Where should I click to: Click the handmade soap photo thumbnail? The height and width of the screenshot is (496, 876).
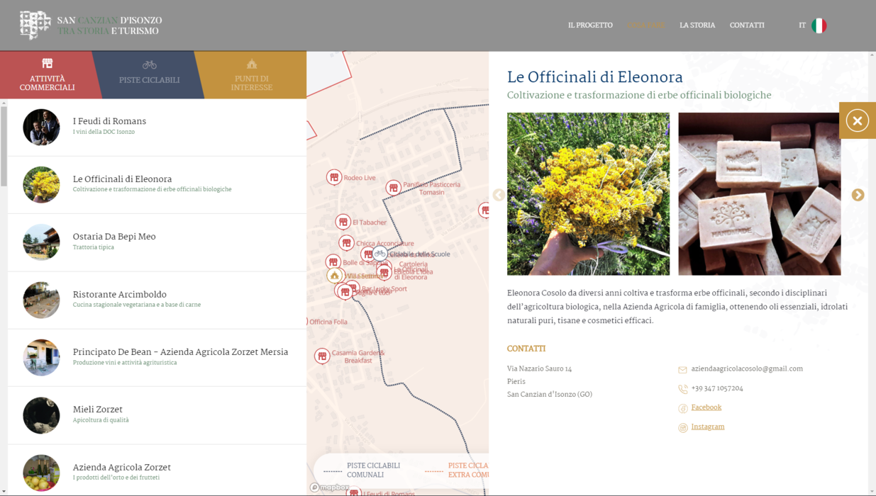click(759, 194)
